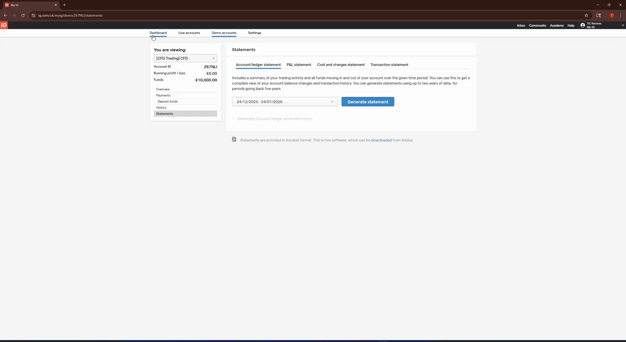Open the Inbox link
The width and height of the screenshot is (626, 342).
point(521,25)
